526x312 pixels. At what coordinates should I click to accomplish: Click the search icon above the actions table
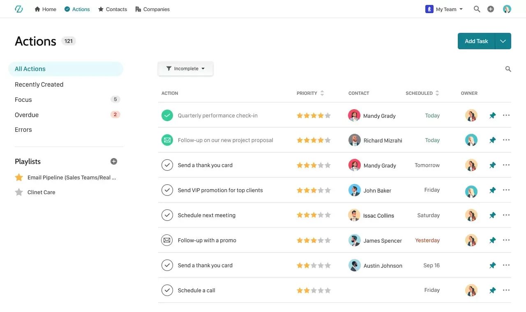(x=508, y=69)
